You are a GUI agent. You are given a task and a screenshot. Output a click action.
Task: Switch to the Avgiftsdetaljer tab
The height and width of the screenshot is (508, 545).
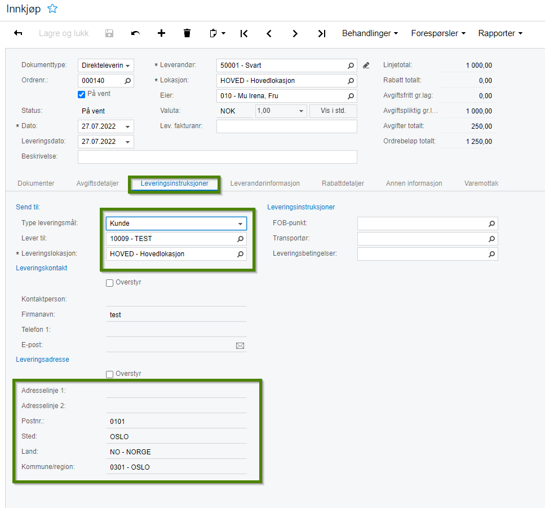point(98,183)
